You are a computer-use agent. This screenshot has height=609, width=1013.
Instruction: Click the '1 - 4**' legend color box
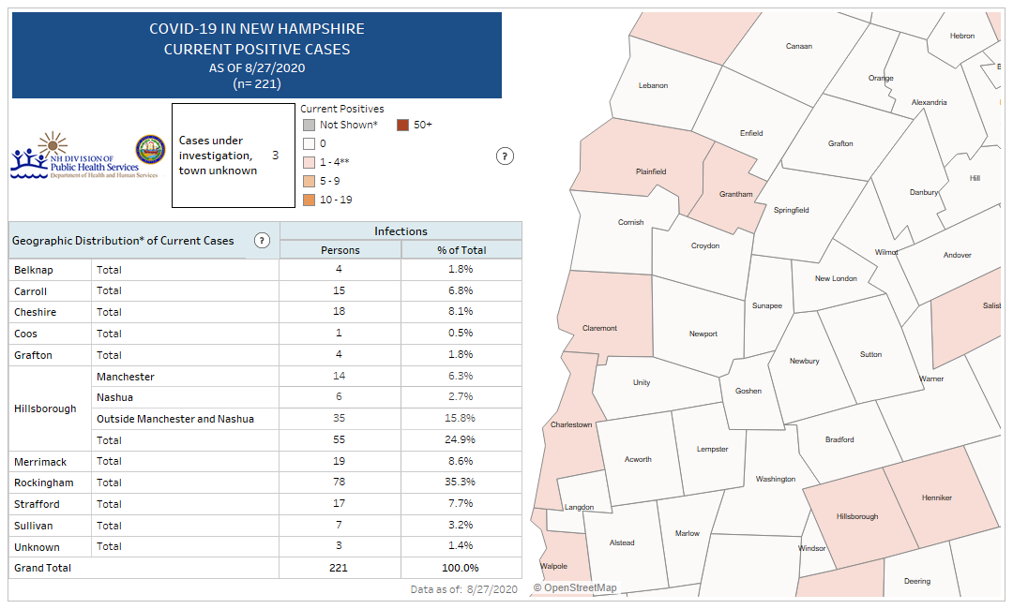pyautogui.click(x=308, y=163)
